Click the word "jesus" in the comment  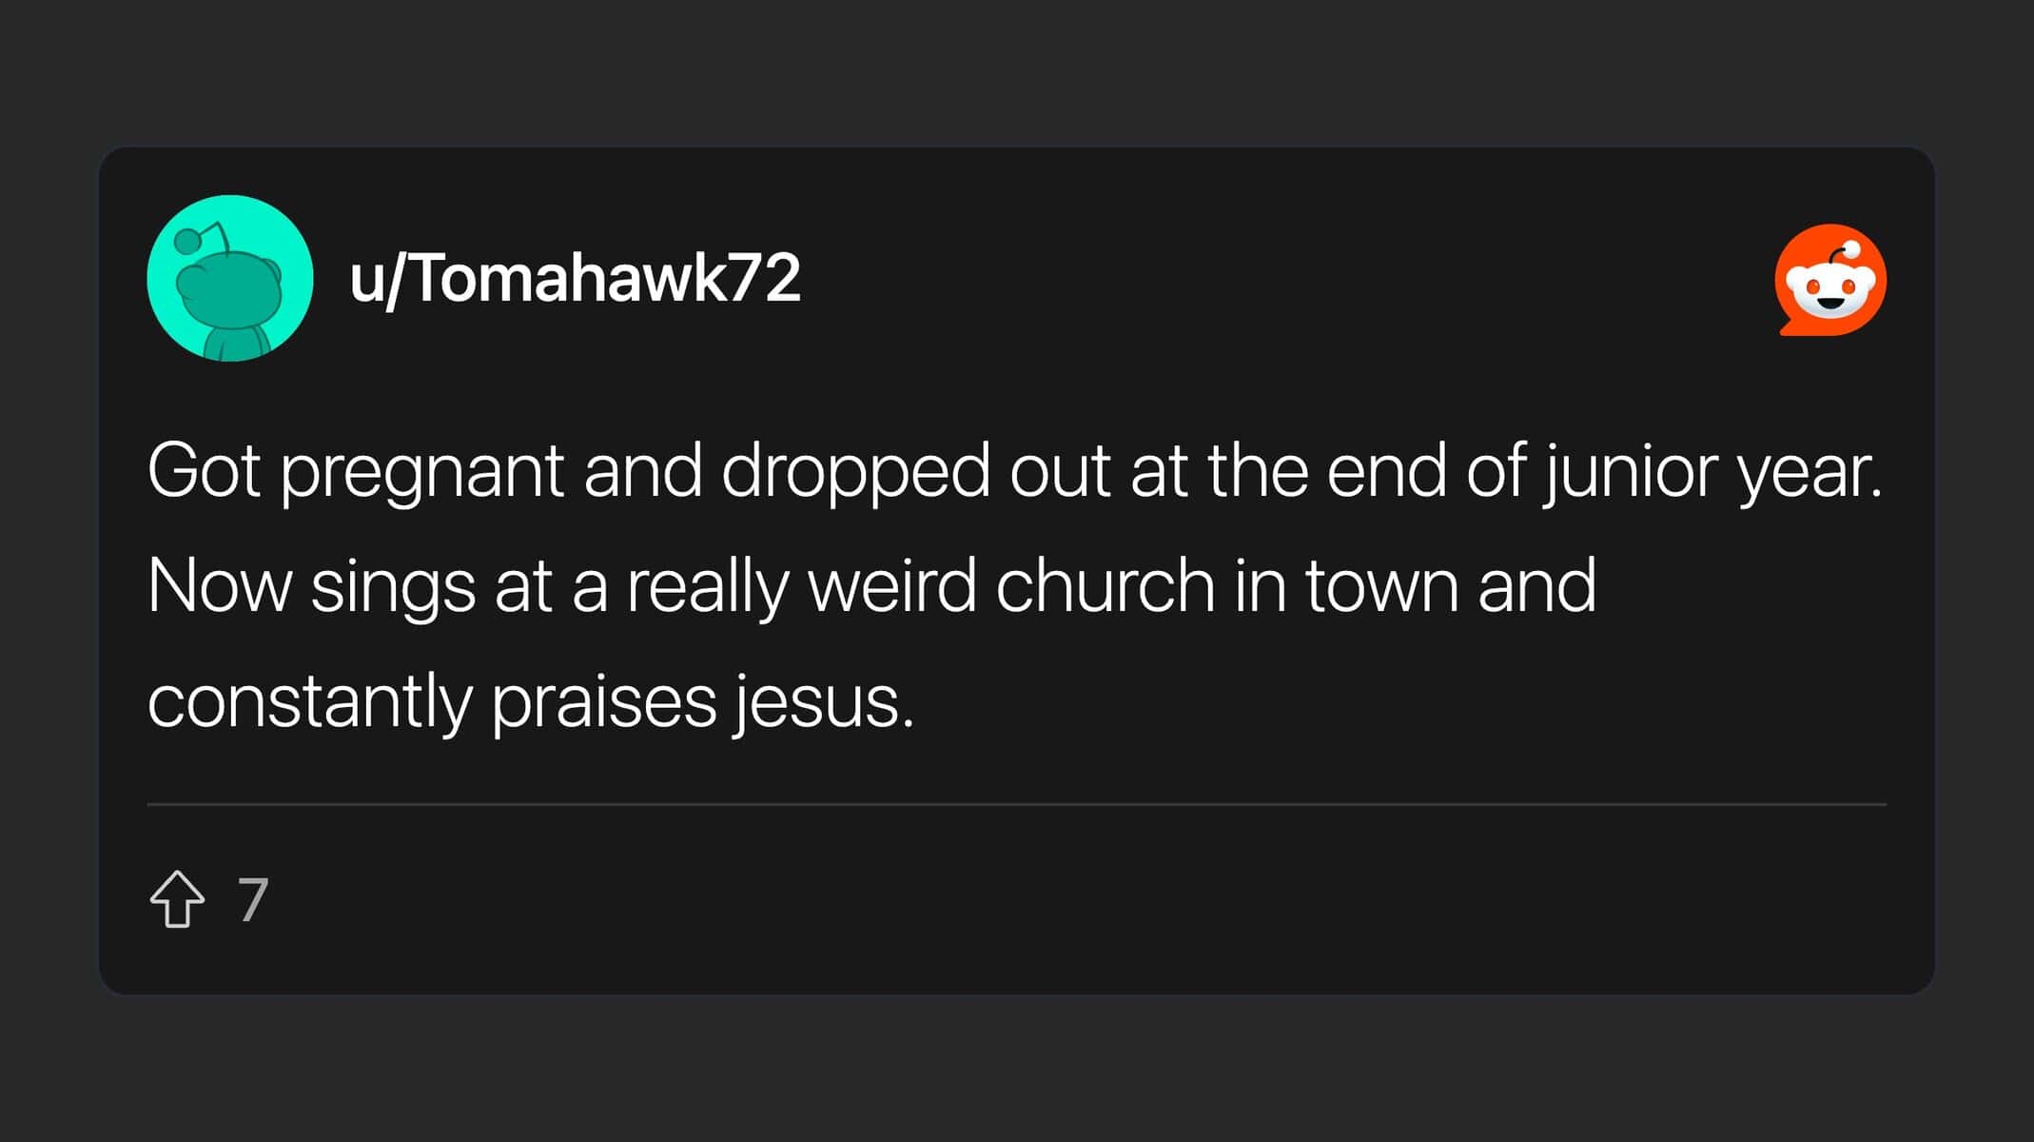click(x=824, y=702)
